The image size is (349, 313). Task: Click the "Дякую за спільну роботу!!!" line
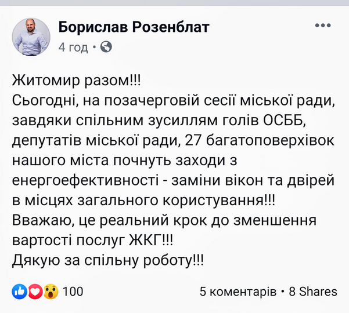pos(108,261)
